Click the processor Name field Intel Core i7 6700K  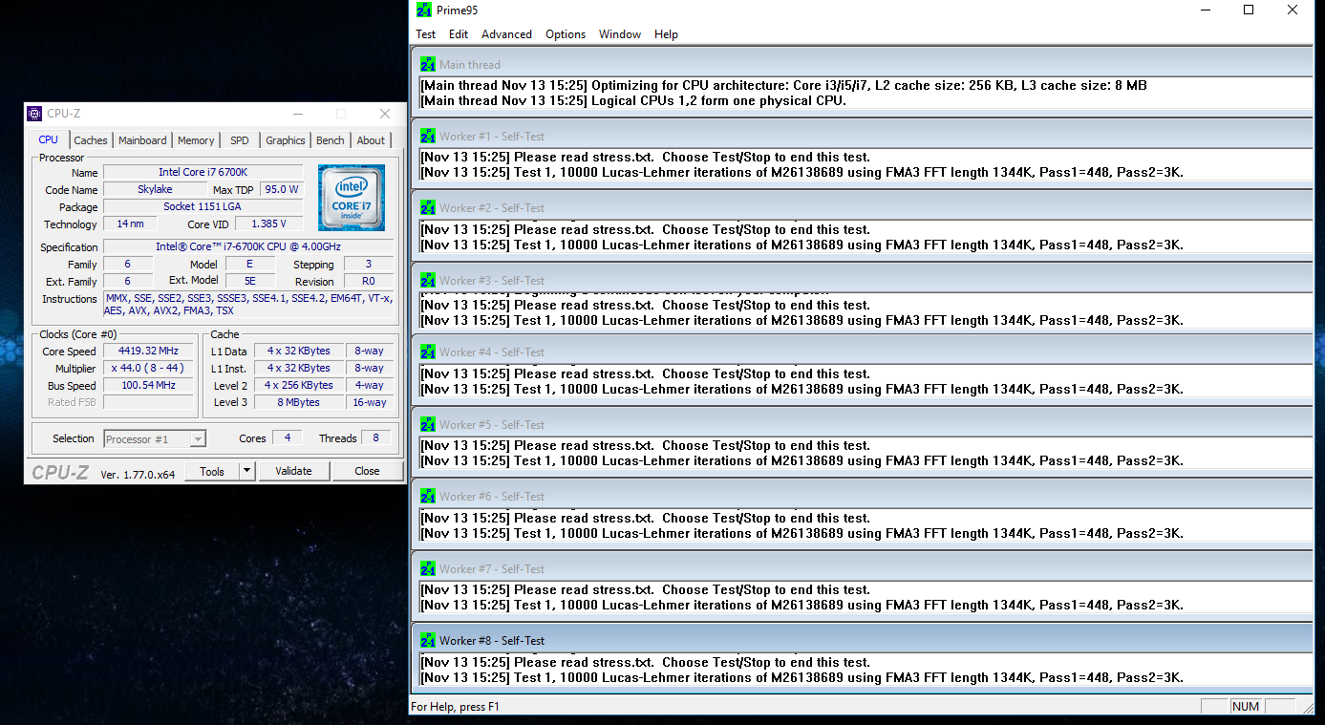click(x=203, y=173)
